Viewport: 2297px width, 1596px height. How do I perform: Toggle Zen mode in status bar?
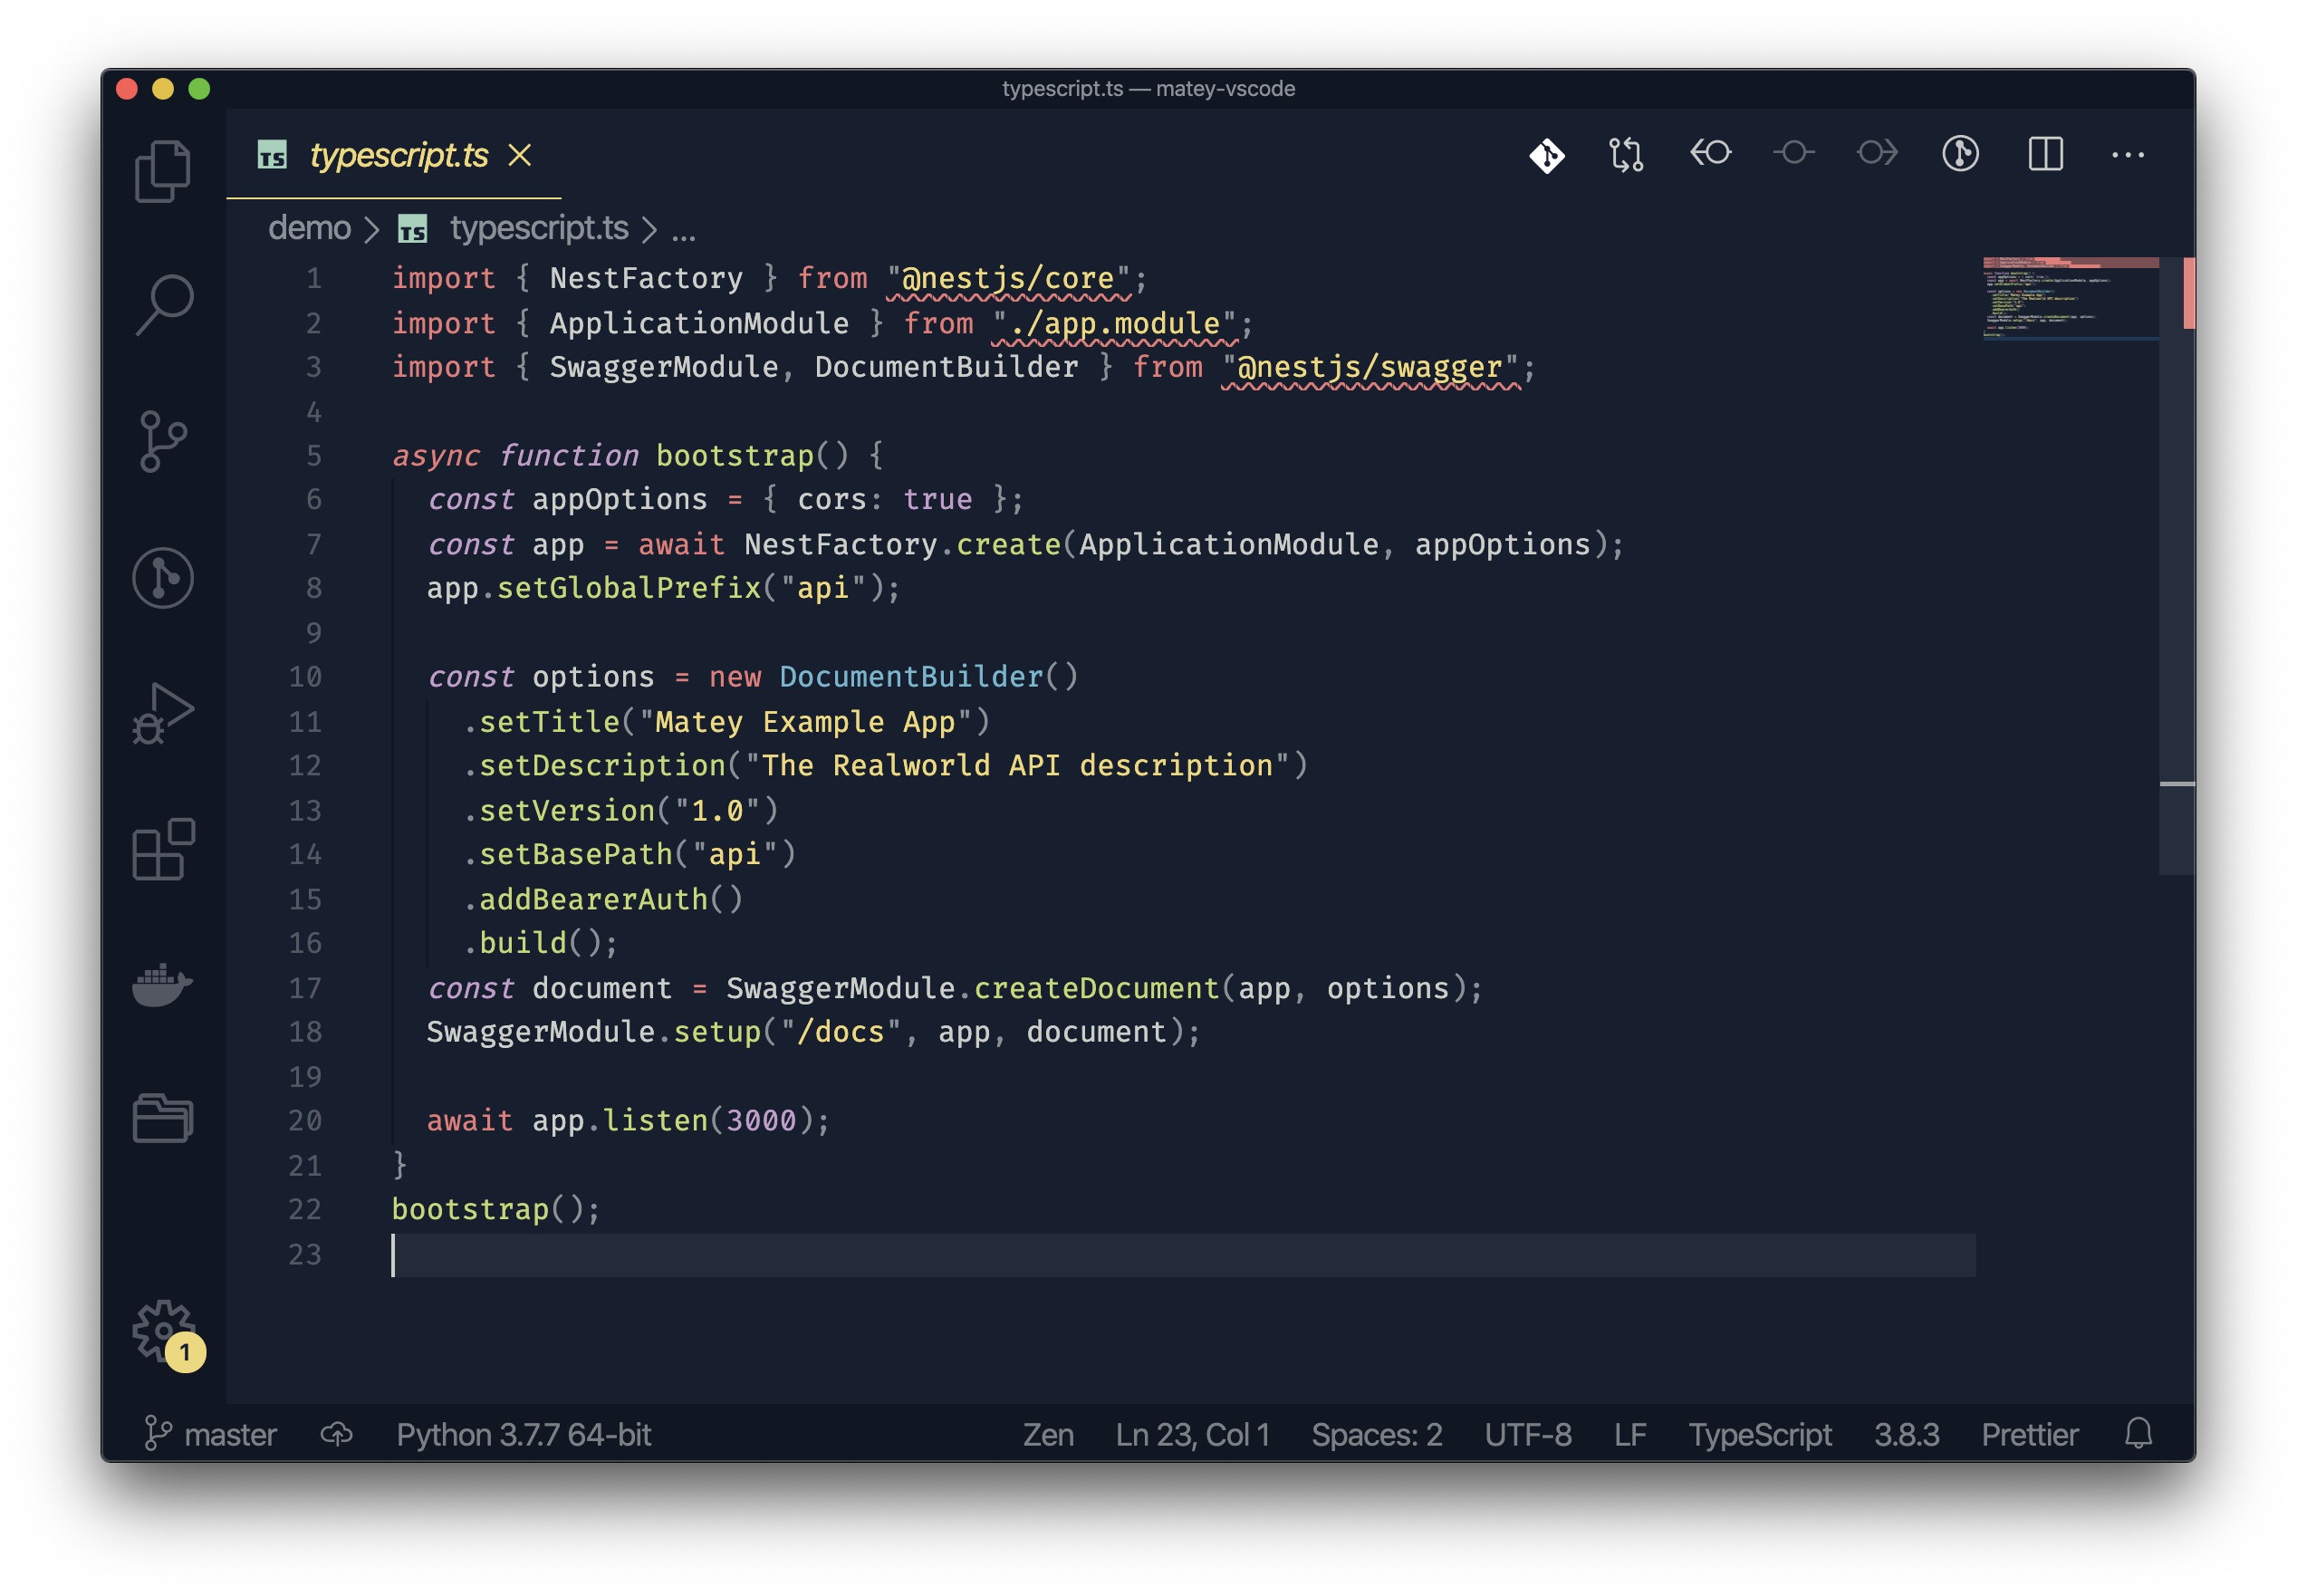1047,1434
